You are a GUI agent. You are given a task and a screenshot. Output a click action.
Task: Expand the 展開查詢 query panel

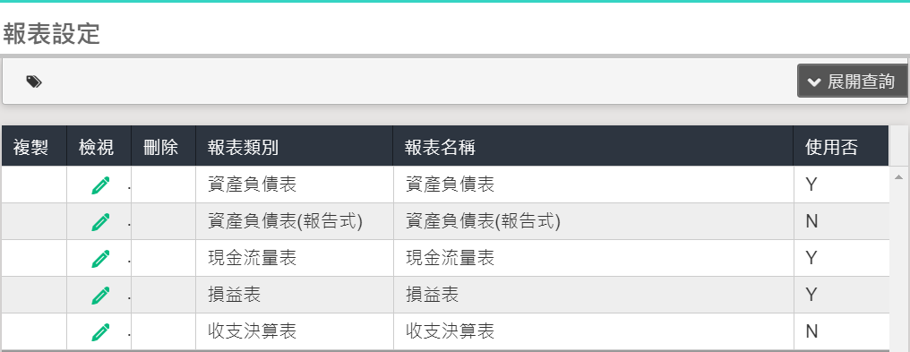[x=852, y=82]
